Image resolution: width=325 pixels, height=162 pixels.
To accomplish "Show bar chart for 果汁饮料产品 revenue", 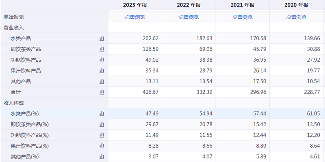I will tap(102, 71).
